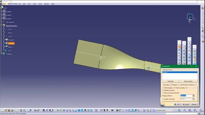Expand the Extrude.2 node in tree

4,43
